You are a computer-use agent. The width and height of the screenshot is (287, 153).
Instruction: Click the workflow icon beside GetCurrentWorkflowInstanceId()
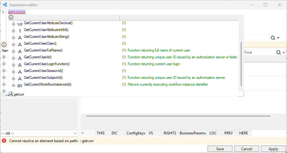[x=20, y=86]
